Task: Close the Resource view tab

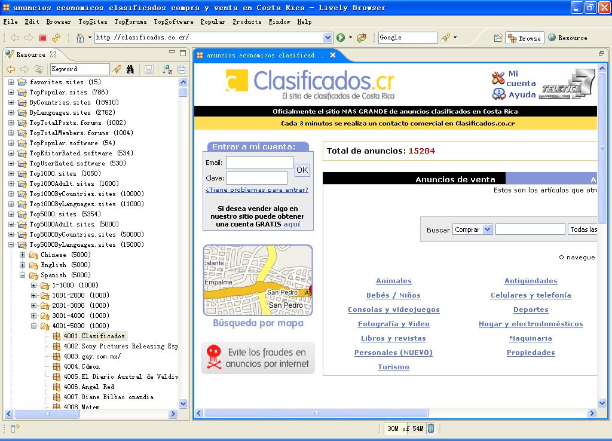Action: pyautogui.click(x=53, y=54)
